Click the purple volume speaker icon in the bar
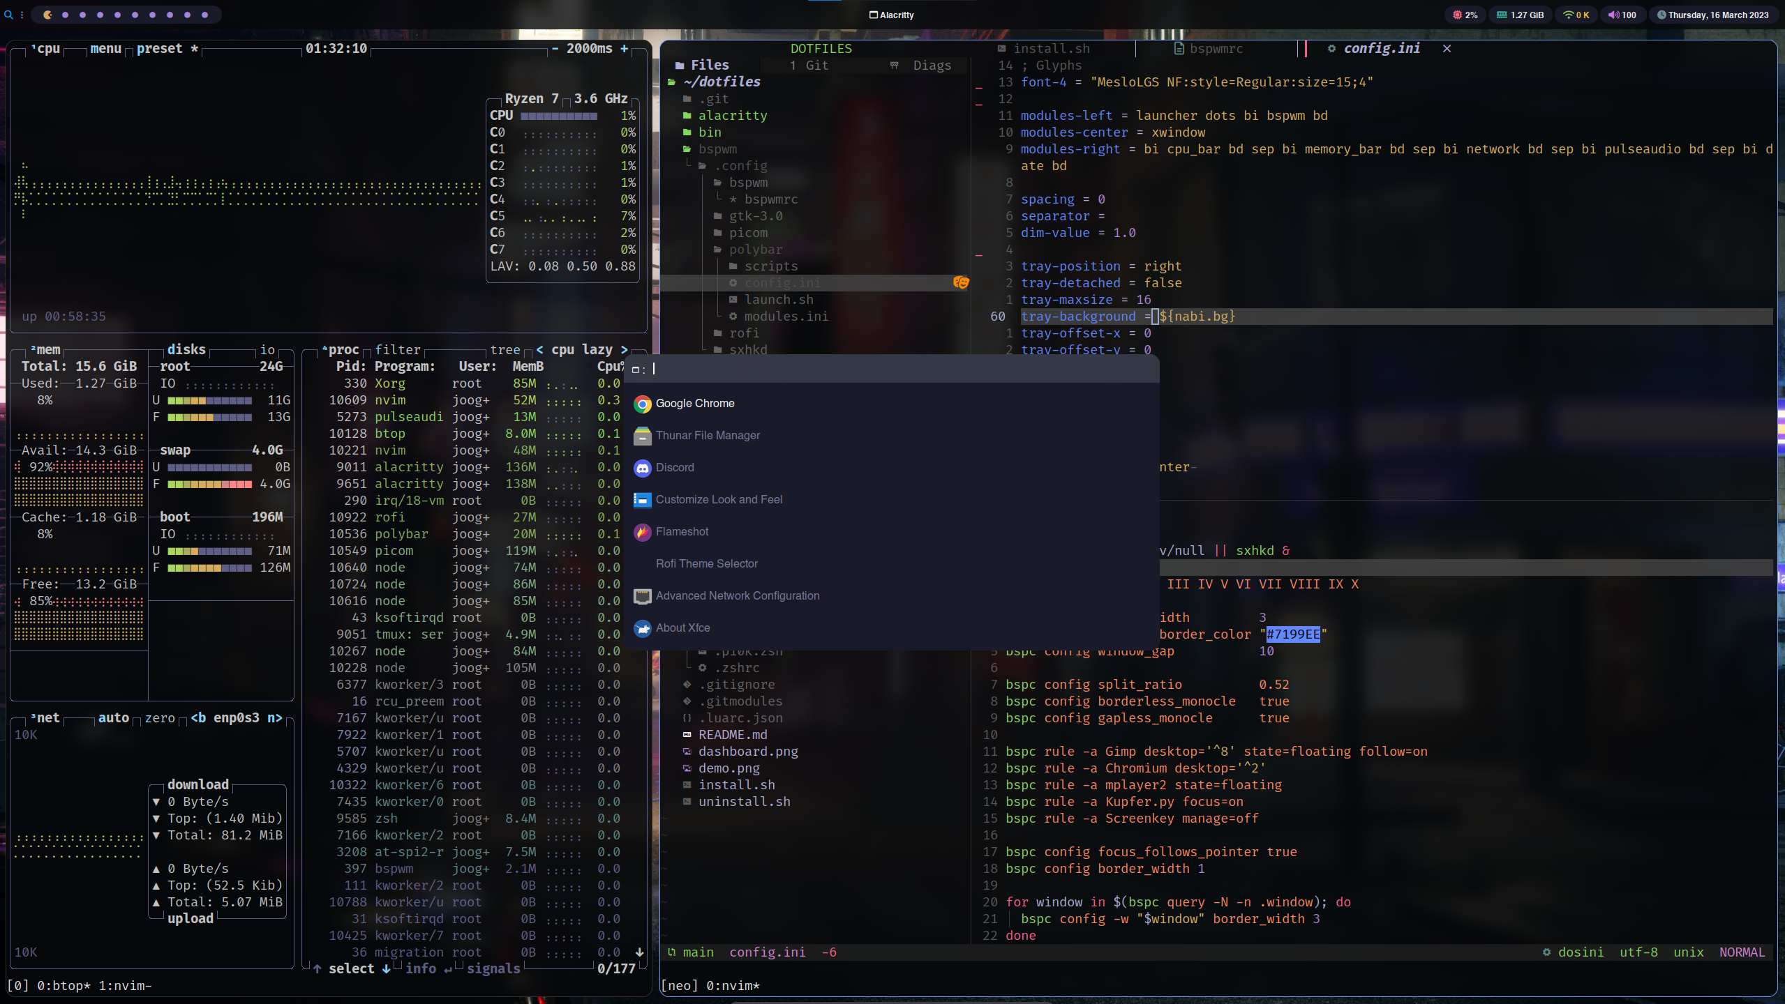Screen dimensions: 1785x1004 [x=1613, y=15]
